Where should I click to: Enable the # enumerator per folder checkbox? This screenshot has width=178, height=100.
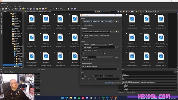83,50
